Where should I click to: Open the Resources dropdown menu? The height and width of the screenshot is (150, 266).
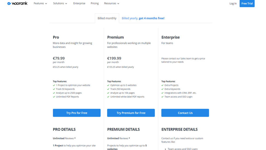(x=112, y=3)
